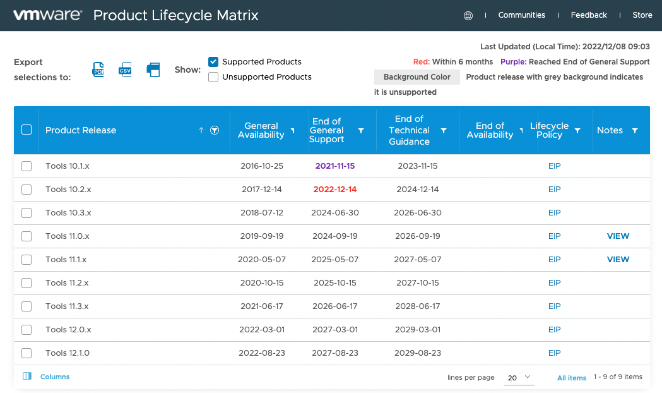The width and height of the screenshot is (662, 393).
Task: Toggle Product Release sort arrow
Action: (201, 130)
